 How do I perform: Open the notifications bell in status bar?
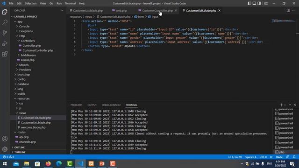click(294, 157)
